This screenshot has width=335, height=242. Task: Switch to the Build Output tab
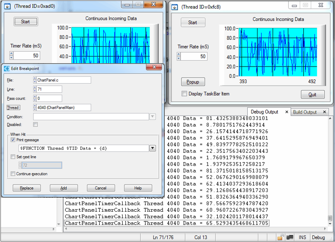pyautogui.click(x=305, y=112)
